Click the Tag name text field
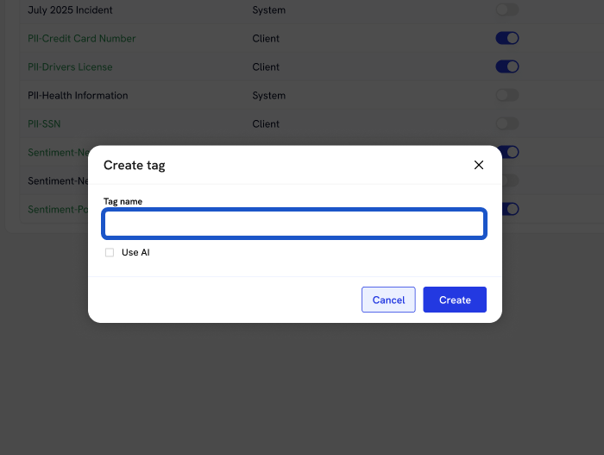Image resolution: width=604 pixels, height=455 pixels. click(x=294, y=224)
